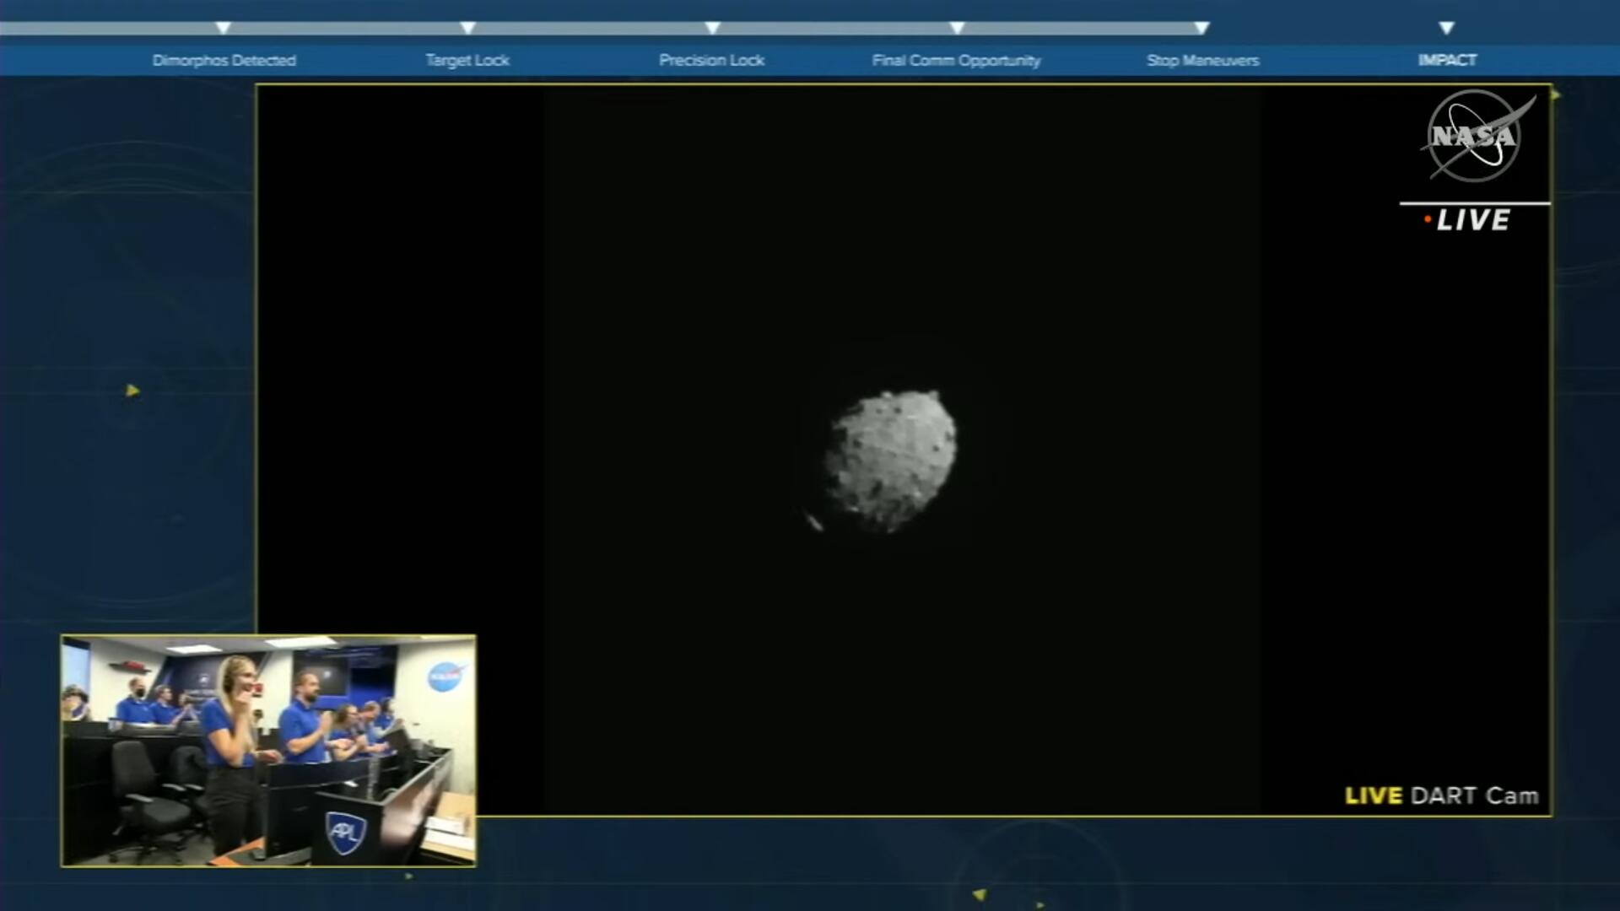Click the triangle marker above Final Comm Opportunity

click(x=957, y=28)
